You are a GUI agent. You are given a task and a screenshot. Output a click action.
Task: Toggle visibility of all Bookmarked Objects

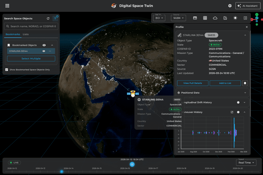[44, 45]
